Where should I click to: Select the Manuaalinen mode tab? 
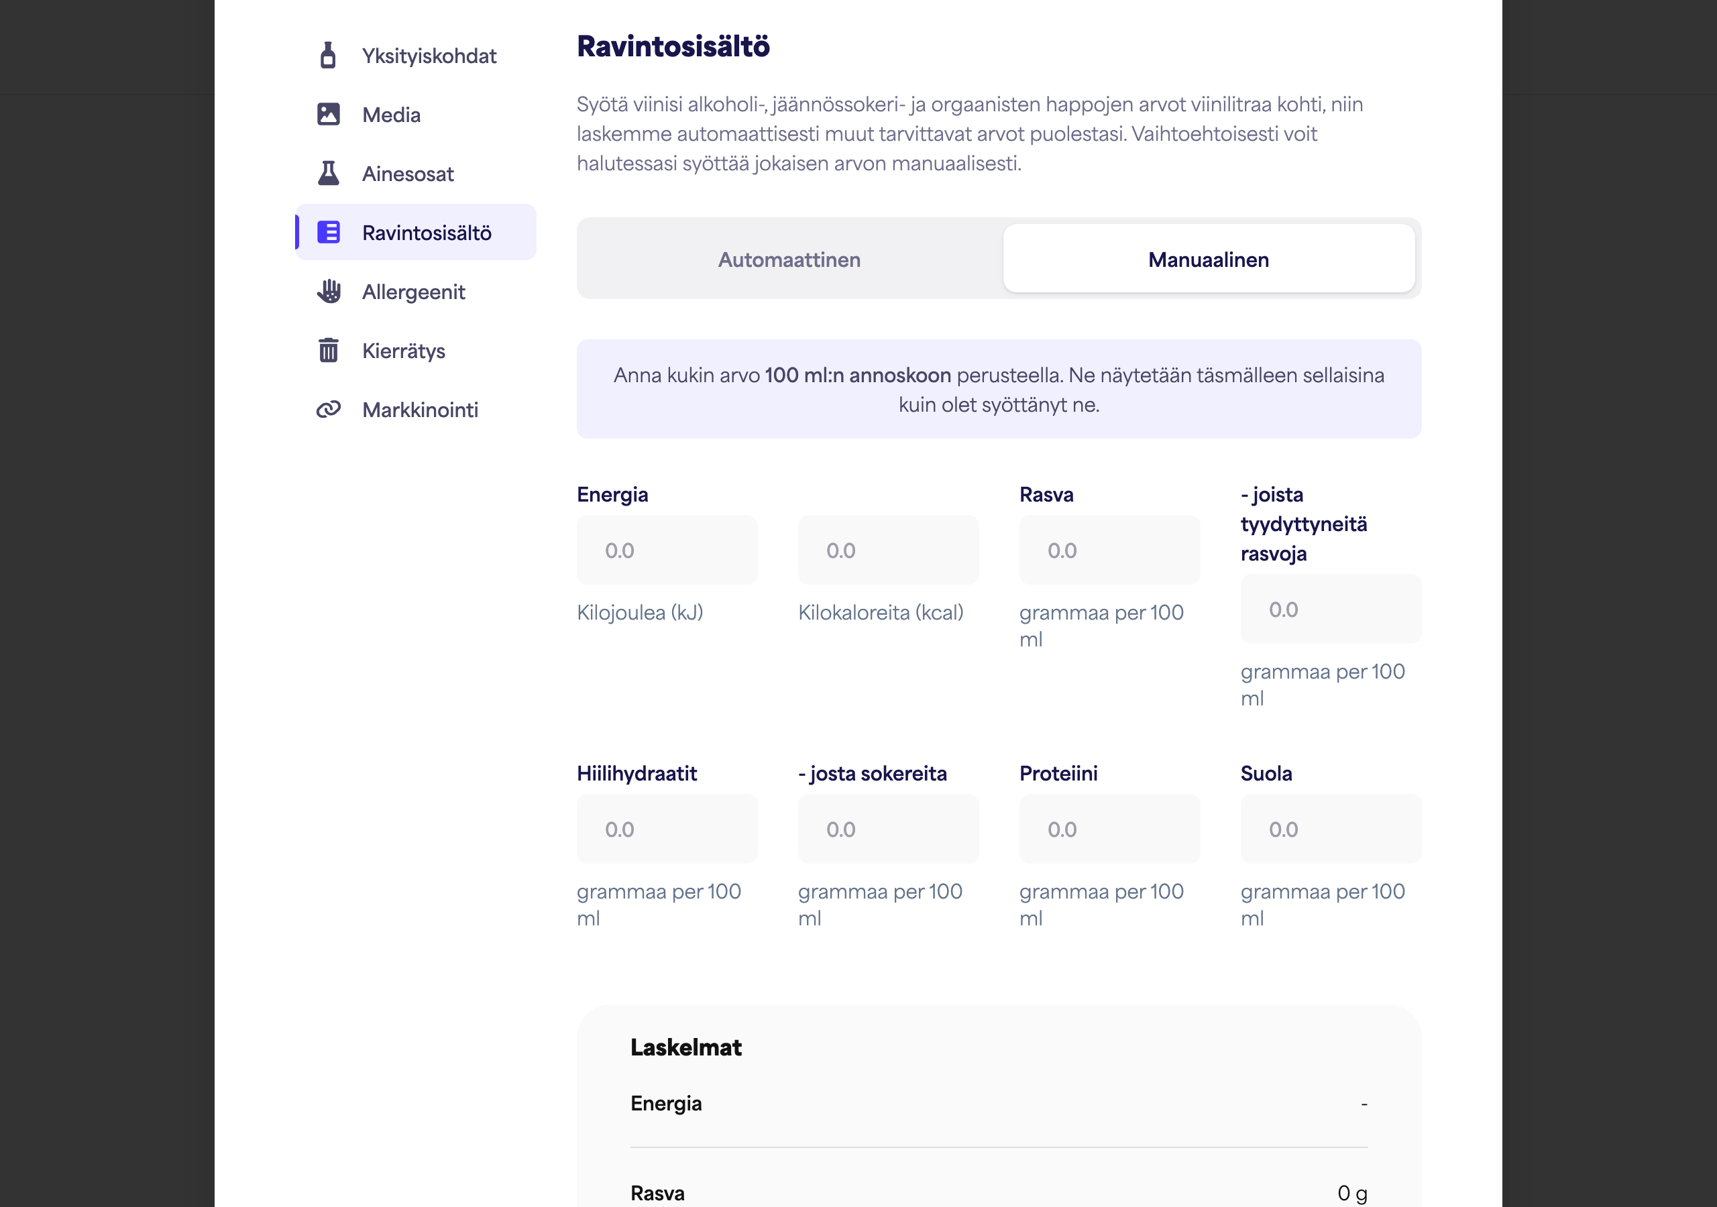click(x=1209, y=259)
